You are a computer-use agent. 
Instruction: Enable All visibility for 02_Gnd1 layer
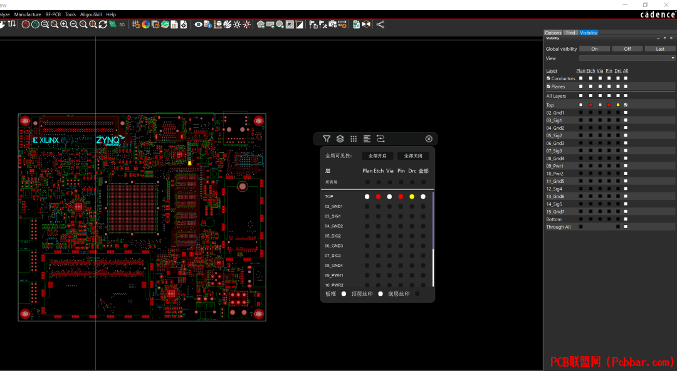(626, 113)
